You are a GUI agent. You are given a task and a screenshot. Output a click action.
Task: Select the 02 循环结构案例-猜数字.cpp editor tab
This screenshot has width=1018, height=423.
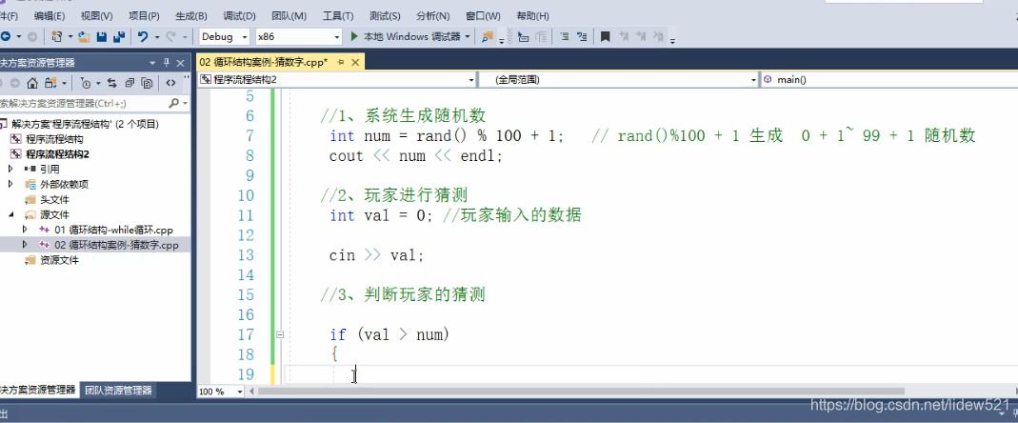click(263, 62)
